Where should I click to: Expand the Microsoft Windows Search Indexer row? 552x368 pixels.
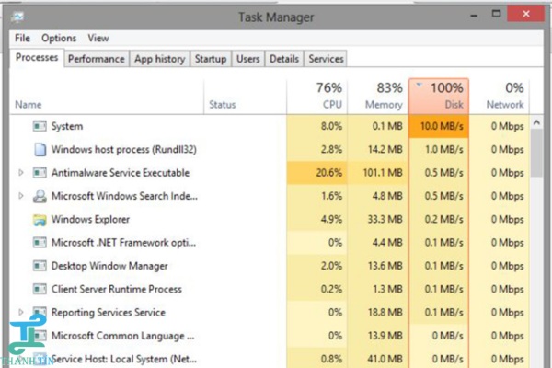pos(21,196)
